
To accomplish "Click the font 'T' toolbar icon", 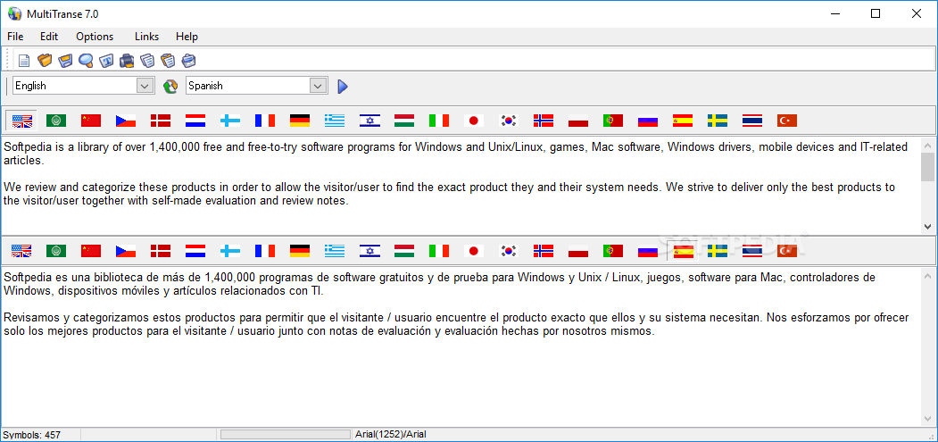I will pyautogui.click(x=106, y=61).
